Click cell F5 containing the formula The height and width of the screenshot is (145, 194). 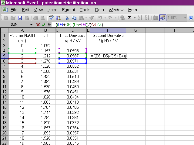click(108, 56)
